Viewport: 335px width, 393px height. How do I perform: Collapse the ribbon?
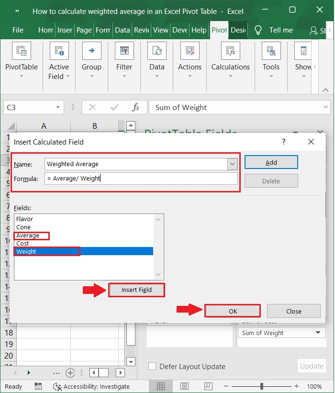[x=325, y=90]
